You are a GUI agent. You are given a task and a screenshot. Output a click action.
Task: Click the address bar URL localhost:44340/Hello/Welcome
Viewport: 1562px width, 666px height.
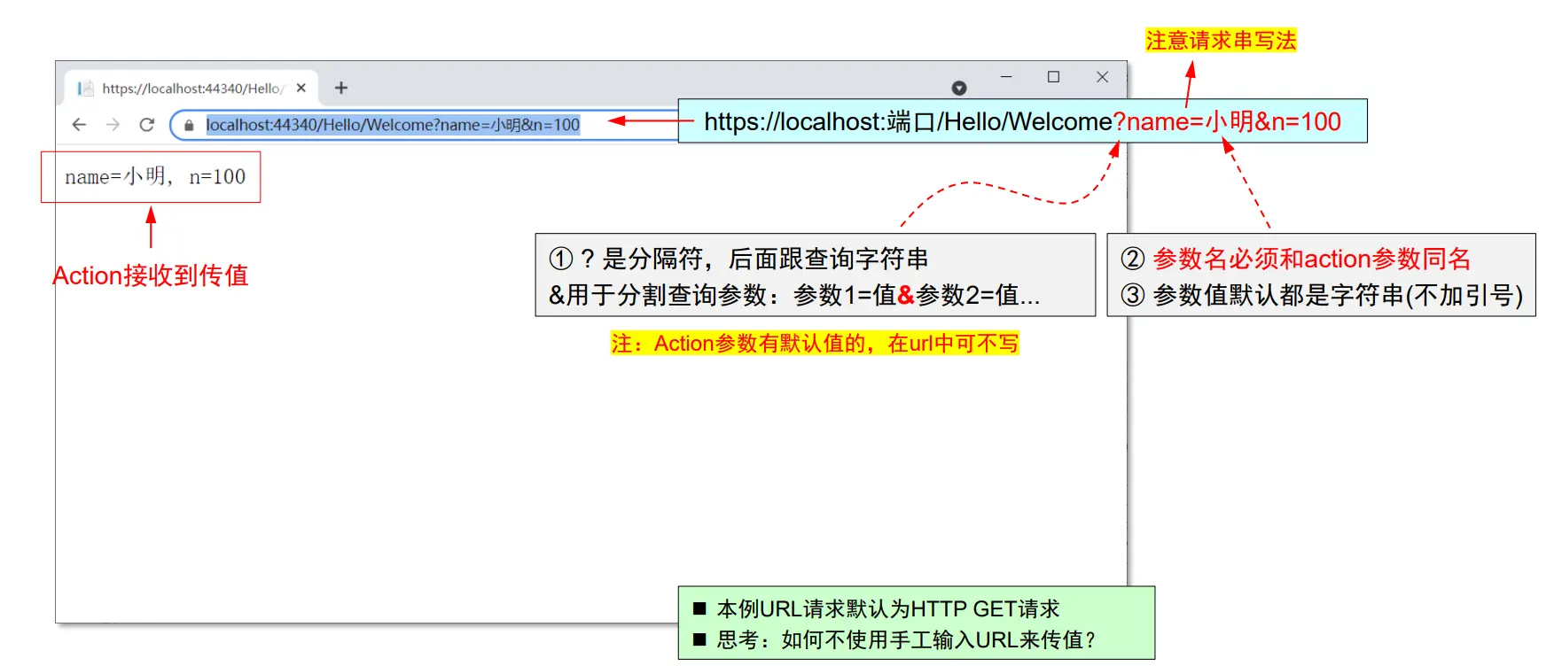click(393, 125)
